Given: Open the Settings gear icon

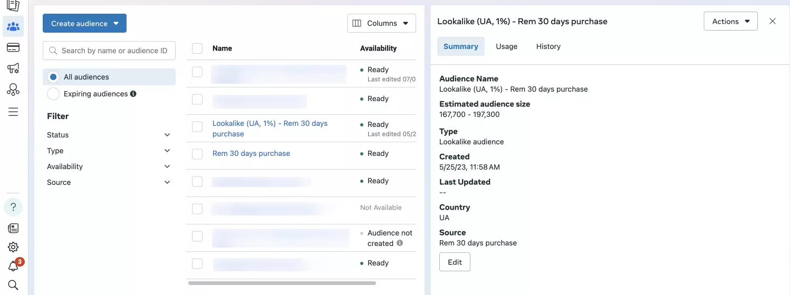Looking at the screenshot, I should [13, 247].
